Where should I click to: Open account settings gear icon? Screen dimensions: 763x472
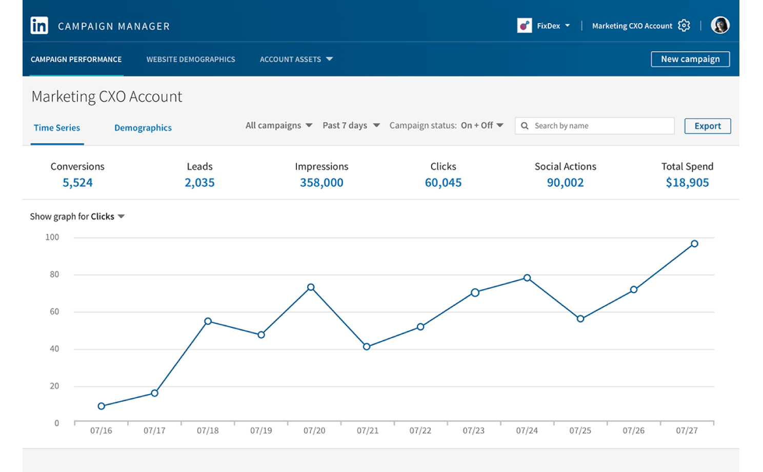(684, 26)
